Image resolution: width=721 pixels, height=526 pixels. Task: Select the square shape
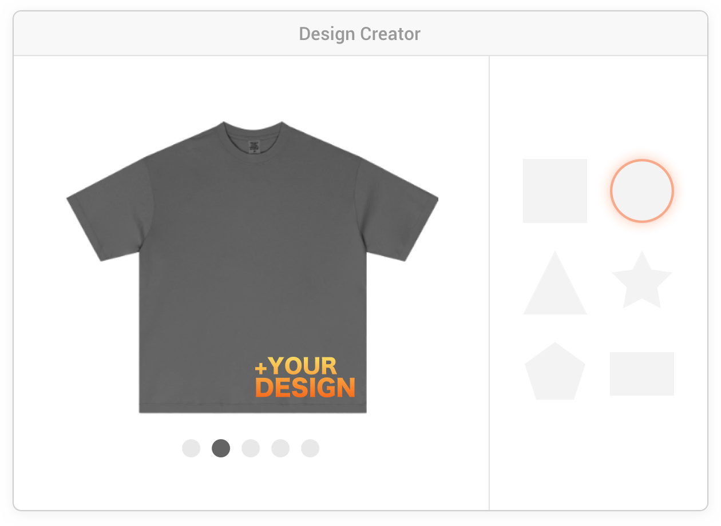[x=555, y=191]
